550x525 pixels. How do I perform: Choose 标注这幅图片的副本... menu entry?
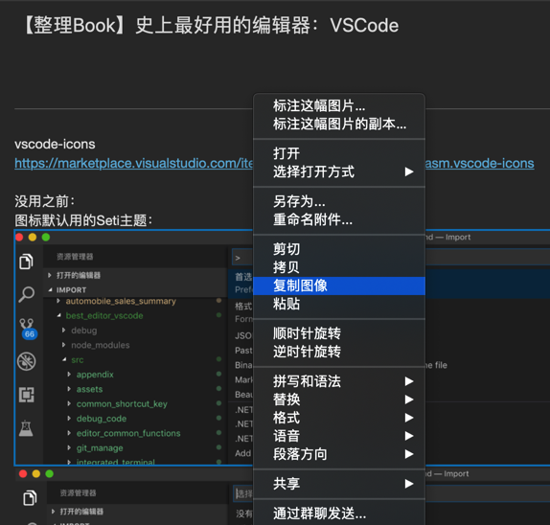click(x=339, y=124)
